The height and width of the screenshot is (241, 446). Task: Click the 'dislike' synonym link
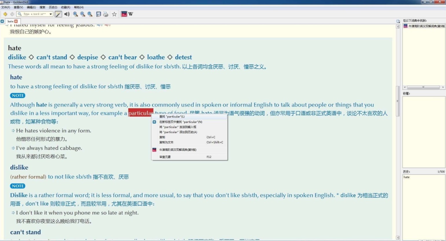[17, 57]
